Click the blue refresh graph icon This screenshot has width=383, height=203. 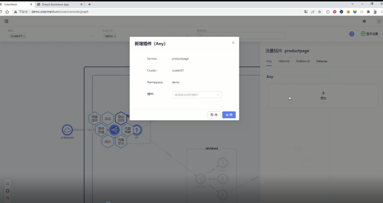[x=352, y=34]
